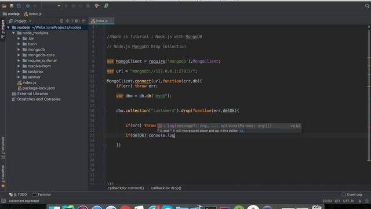Expand the resolve-from folder
The width and height of the screenshot is (371, 209).
pyautogui.click(x=19, y=66)
